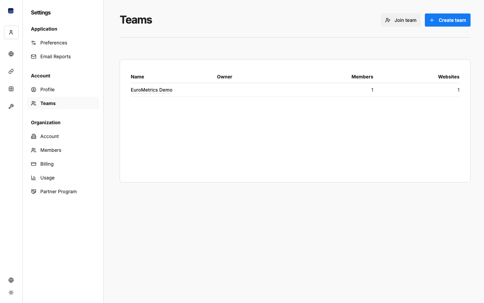This screenshot has height=303, width=484.
Task: Click the Members people icon in the sidebar
Action: click(x=34, y=150)
